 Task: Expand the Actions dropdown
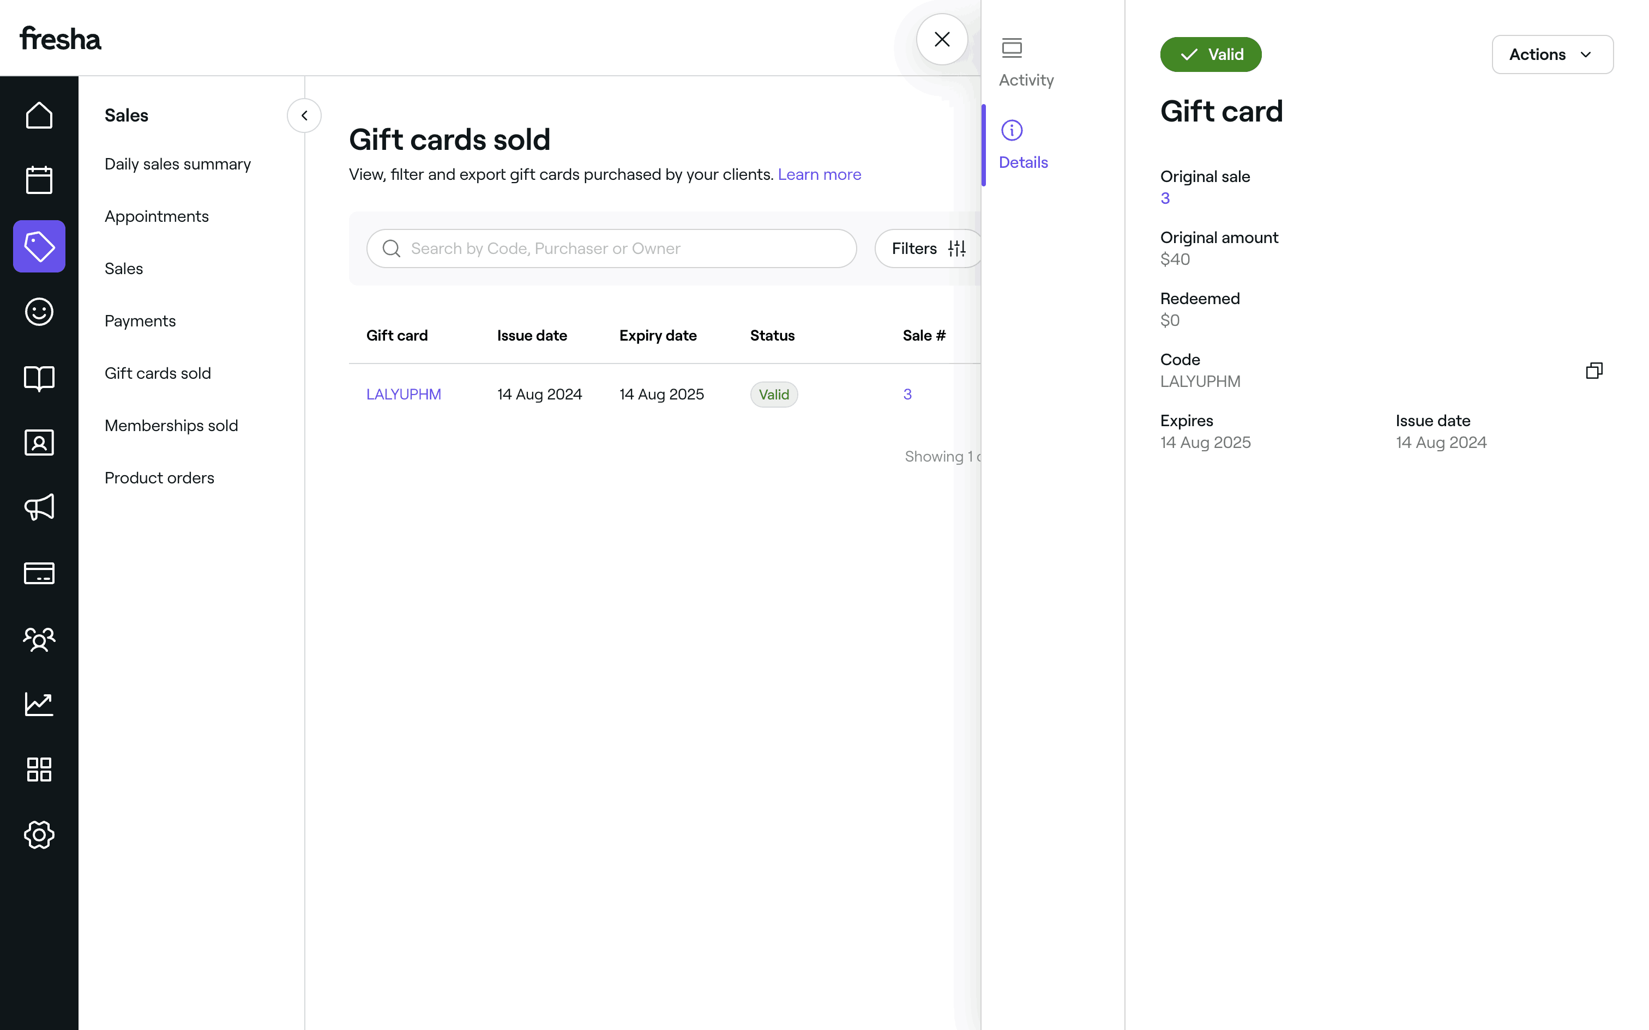tap(1551, 54)
